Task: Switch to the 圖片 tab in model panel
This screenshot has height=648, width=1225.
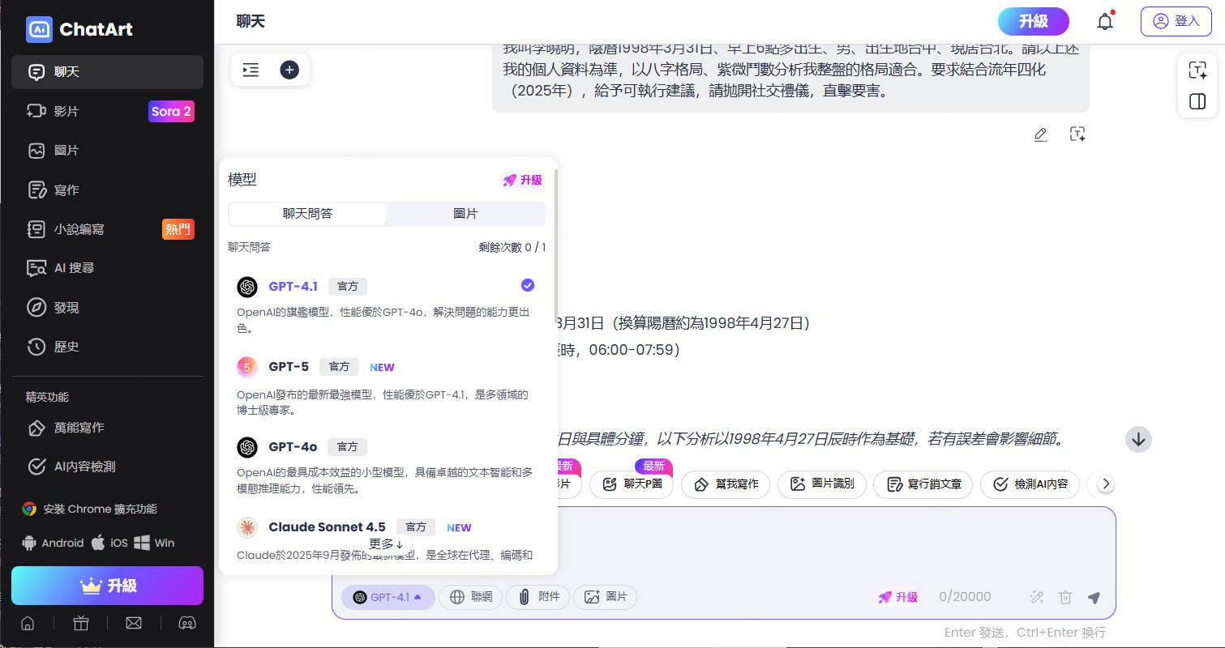Action: point(465,213)
